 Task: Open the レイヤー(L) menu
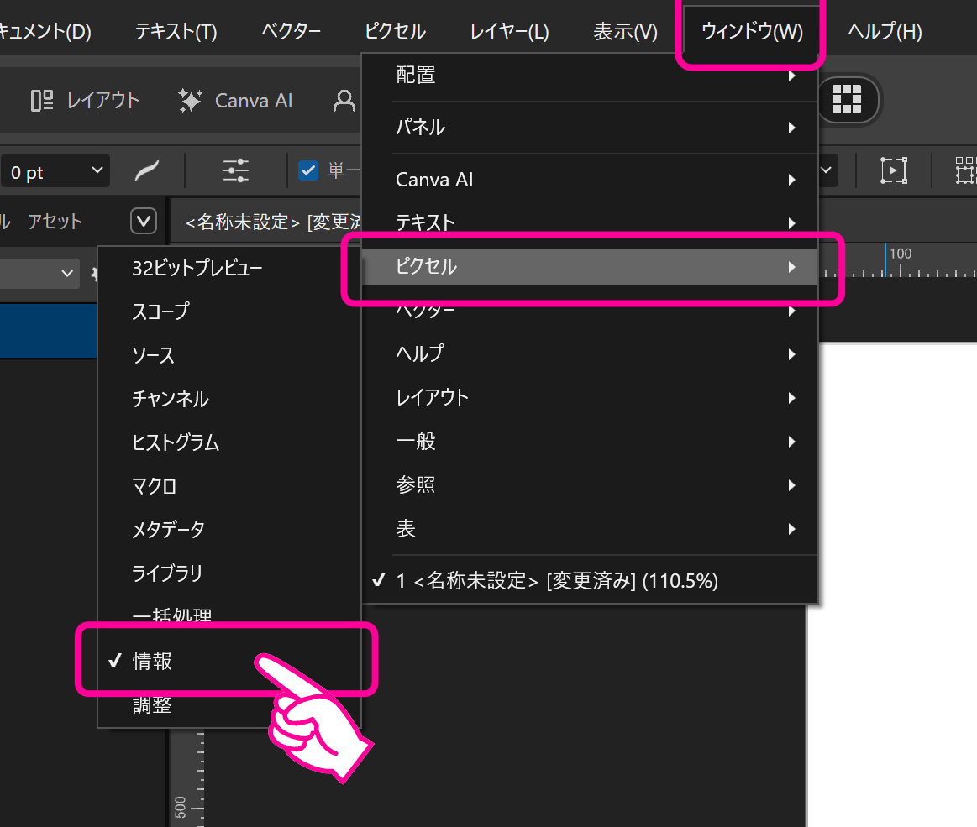pos(508,31)
